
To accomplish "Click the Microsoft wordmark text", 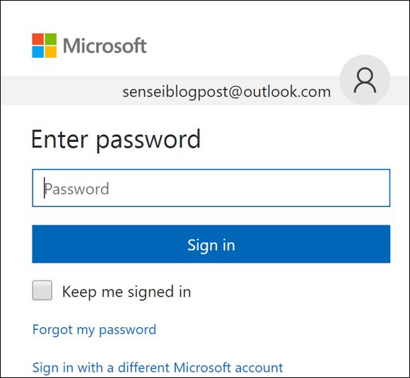I will coord(105,46).
